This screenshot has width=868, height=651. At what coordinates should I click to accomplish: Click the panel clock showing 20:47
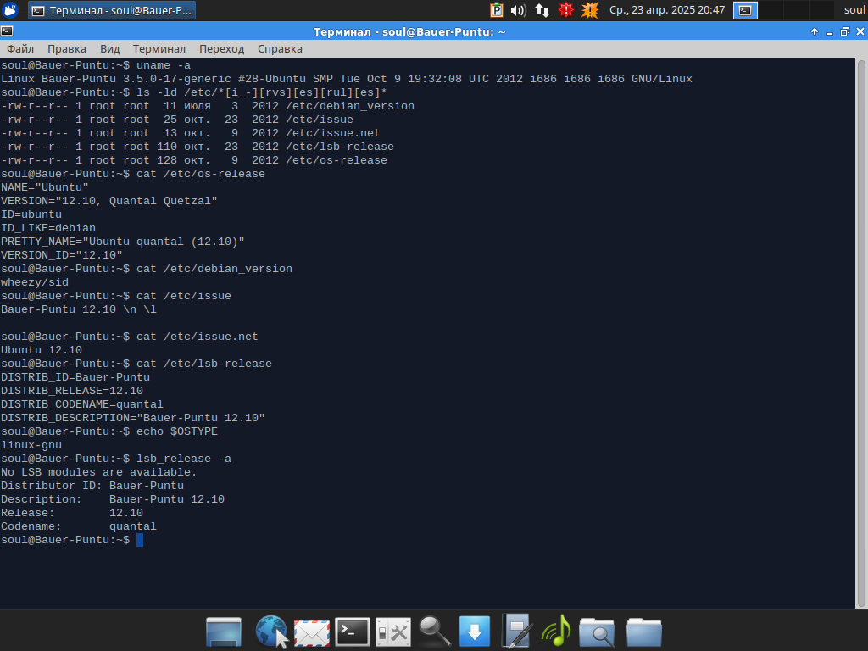point(666,10)
